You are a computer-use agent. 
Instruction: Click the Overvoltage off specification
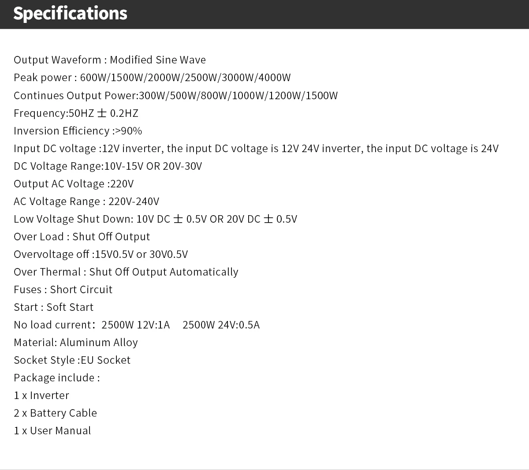coord(101,254)
